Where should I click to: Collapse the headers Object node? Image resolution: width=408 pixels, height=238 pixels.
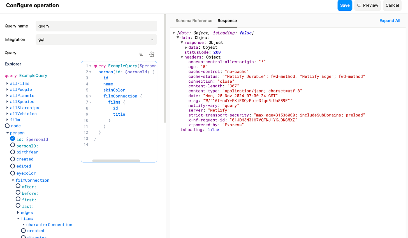[x=182, y=57]
